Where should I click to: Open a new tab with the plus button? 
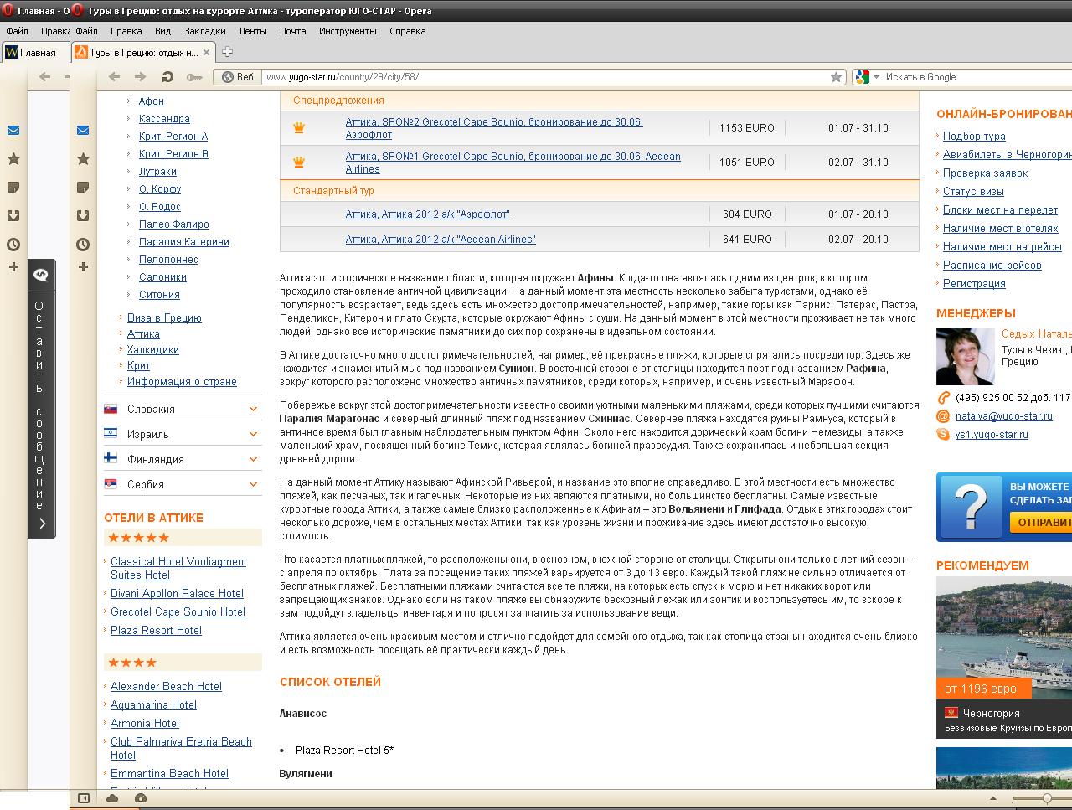[x=227, y=52]
